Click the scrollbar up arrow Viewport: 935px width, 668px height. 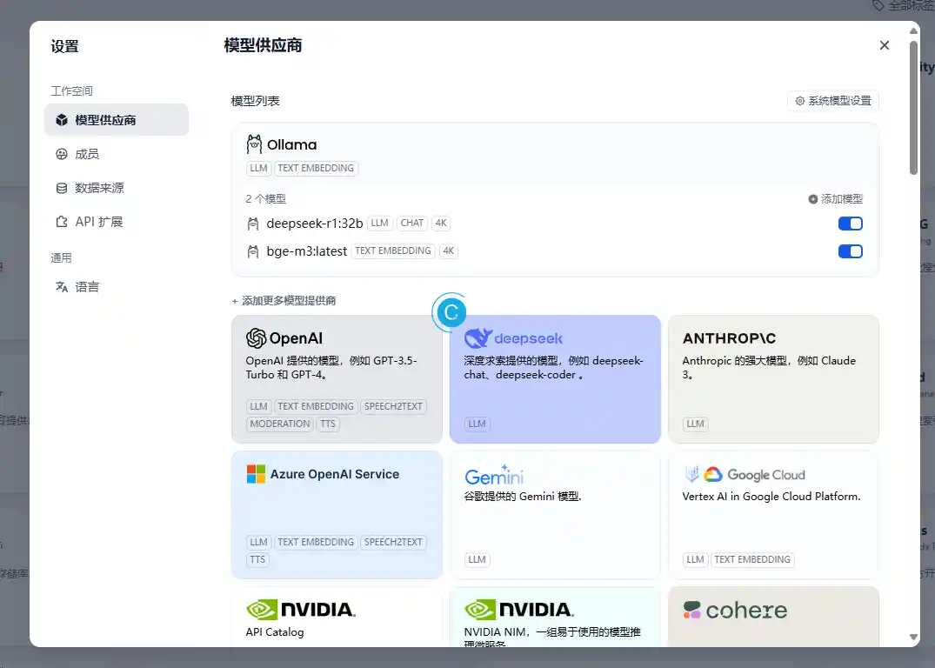point(913,30)
